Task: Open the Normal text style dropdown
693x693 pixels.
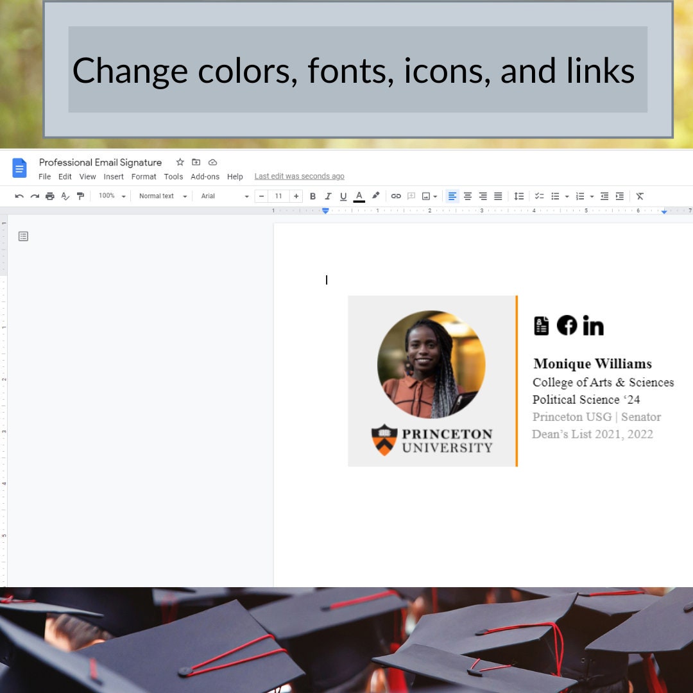Action: click(162, 196)
